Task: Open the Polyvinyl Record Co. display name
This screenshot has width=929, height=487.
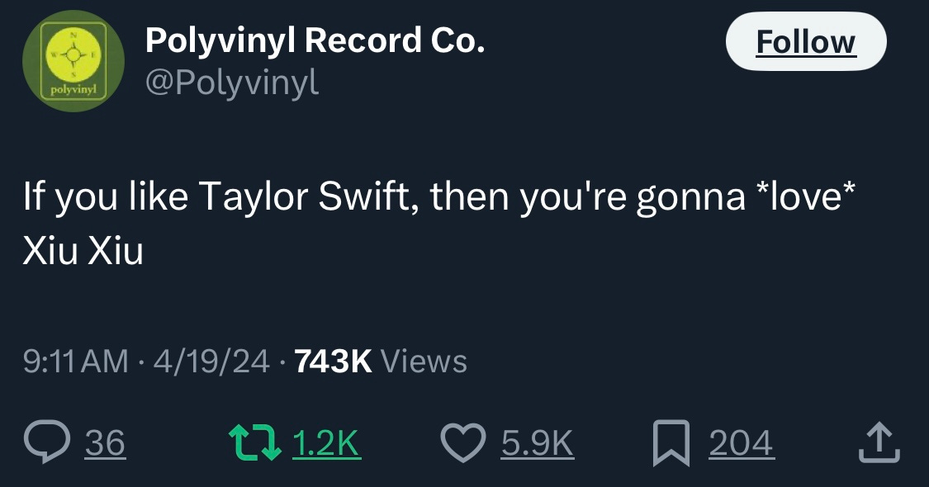Action: tap(315, 40)
